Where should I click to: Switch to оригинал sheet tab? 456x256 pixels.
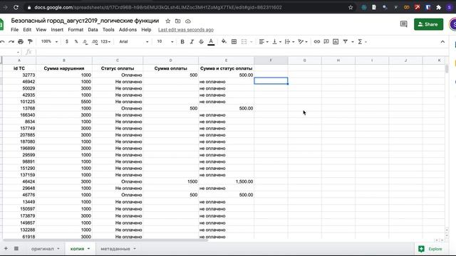pyautogui.click(x=43, y=249)
